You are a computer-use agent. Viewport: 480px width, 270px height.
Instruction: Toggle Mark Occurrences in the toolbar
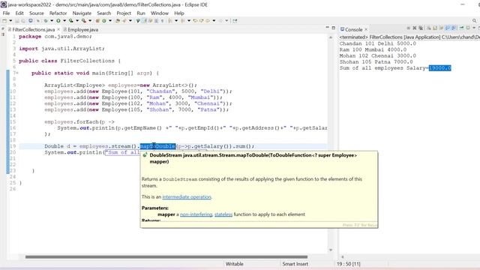[145, 21]
